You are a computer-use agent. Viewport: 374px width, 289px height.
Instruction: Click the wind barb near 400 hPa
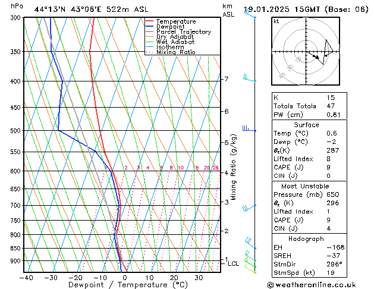tap(249, 78)
